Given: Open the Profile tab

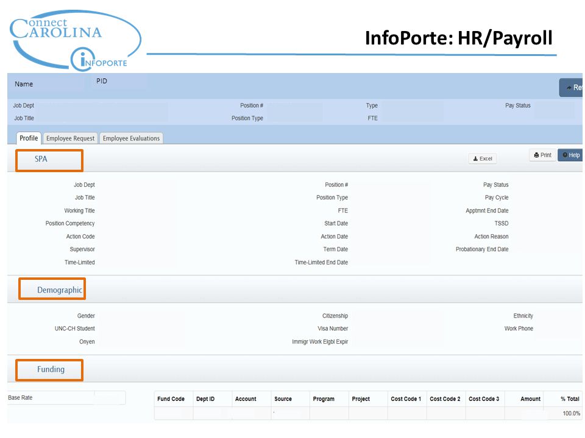Looking at the screenshot, I should coord(29,138).
